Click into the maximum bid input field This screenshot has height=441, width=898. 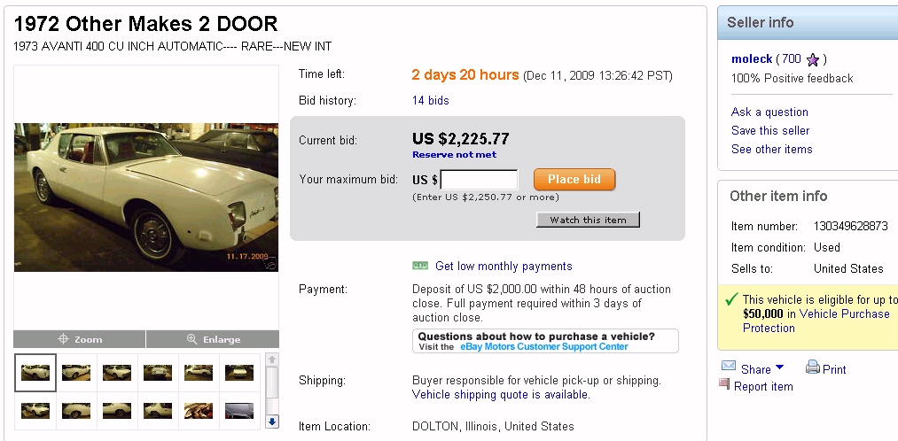[x=480, y=180]
